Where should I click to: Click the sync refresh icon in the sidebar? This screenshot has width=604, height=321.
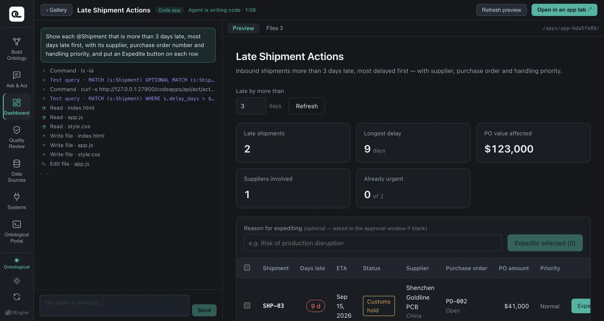click(x=17, y=297)
